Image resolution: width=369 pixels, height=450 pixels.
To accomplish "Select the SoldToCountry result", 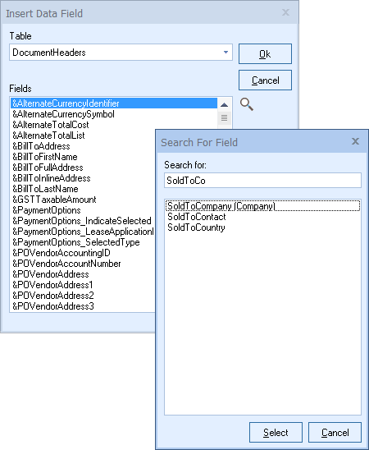I will tap(196, 227).
